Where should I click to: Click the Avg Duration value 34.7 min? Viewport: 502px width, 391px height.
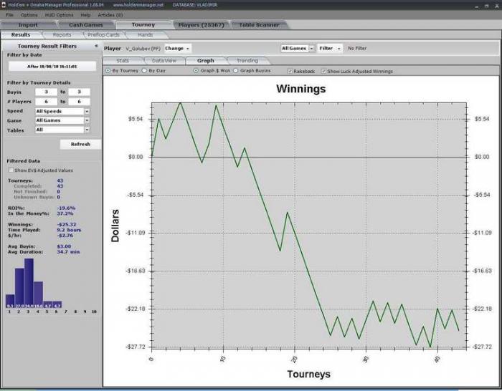coord(68,252)
